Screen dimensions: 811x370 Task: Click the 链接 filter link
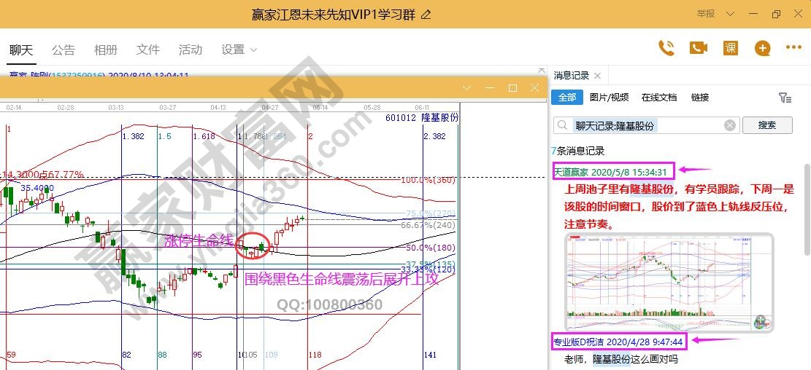(699, 98)
